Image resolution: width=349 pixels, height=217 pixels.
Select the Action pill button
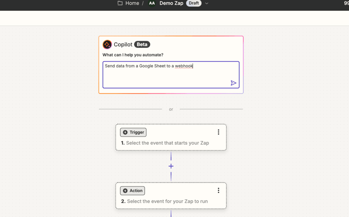(132, 190)
